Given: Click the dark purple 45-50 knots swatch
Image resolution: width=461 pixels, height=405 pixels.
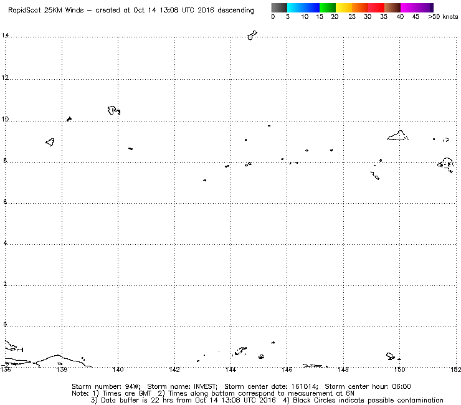Looking at the screenshot, I should pyautogui.click(x=425, y=7).
